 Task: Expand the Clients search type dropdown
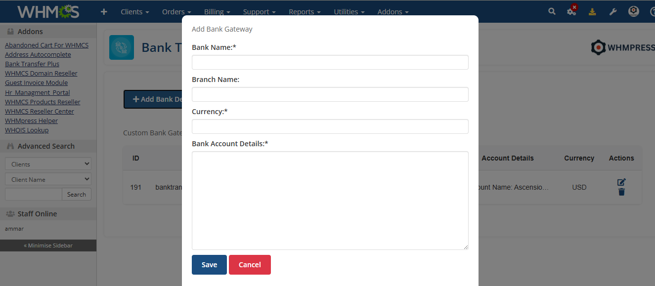click(x=48, y=164)
